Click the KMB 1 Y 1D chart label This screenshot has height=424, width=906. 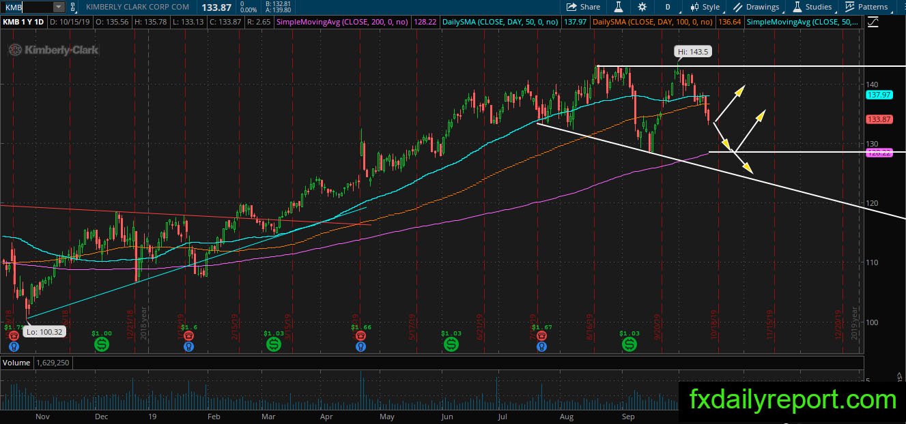pyautogui.click(x=23, y=22)
